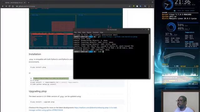Image resolution: width=200 pixels, height=112 pixels.
Task: Click the green shield extension icon
Action: (133, 6)
